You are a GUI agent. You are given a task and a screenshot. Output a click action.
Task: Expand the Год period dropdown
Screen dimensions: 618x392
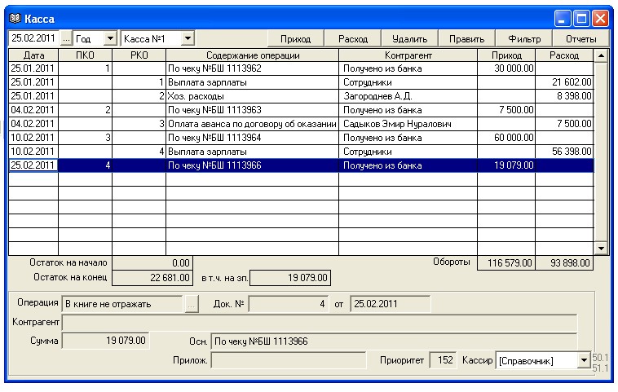110,38
